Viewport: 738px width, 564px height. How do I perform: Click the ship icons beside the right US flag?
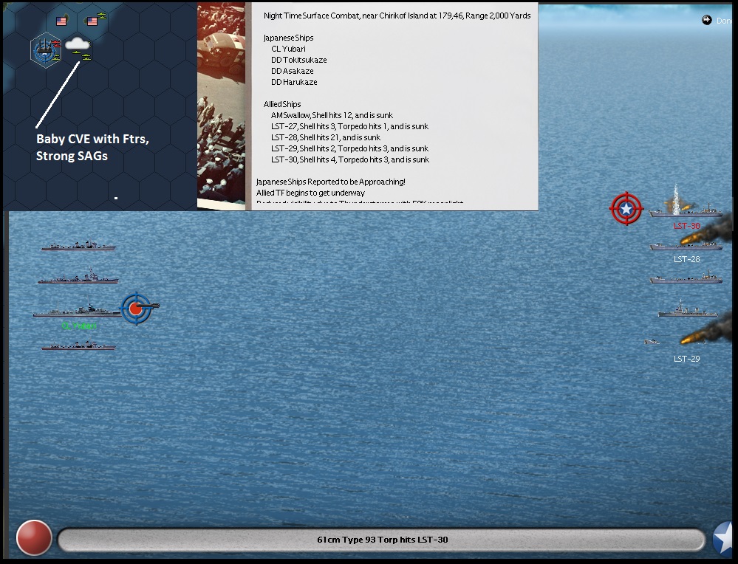tap(102, 17)
